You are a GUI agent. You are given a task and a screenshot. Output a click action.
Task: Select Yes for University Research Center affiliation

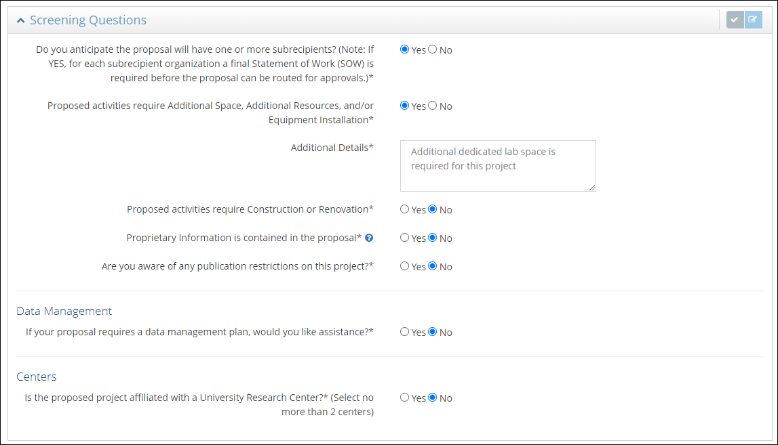[405, 398]
